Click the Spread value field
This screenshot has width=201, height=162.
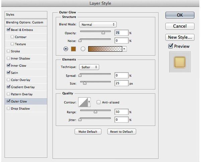[121, 75]
